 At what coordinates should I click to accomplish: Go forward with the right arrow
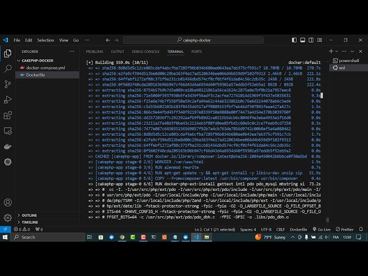(x=116, y=40)
